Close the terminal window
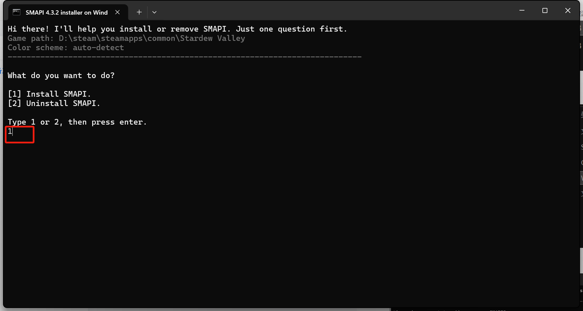Screen dimensions: 583x311 [568, 11]
